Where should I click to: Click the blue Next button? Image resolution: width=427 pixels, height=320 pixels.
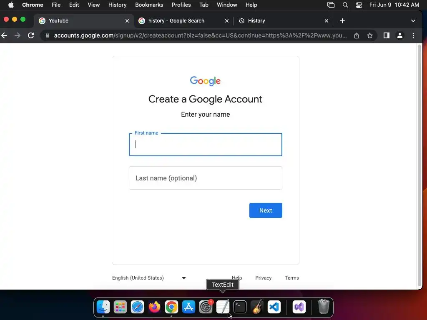(266, 210)
